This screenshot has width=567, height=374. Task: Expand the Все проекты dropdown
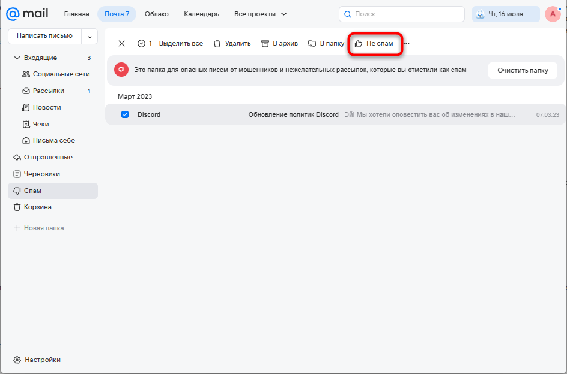pos(260,14)
